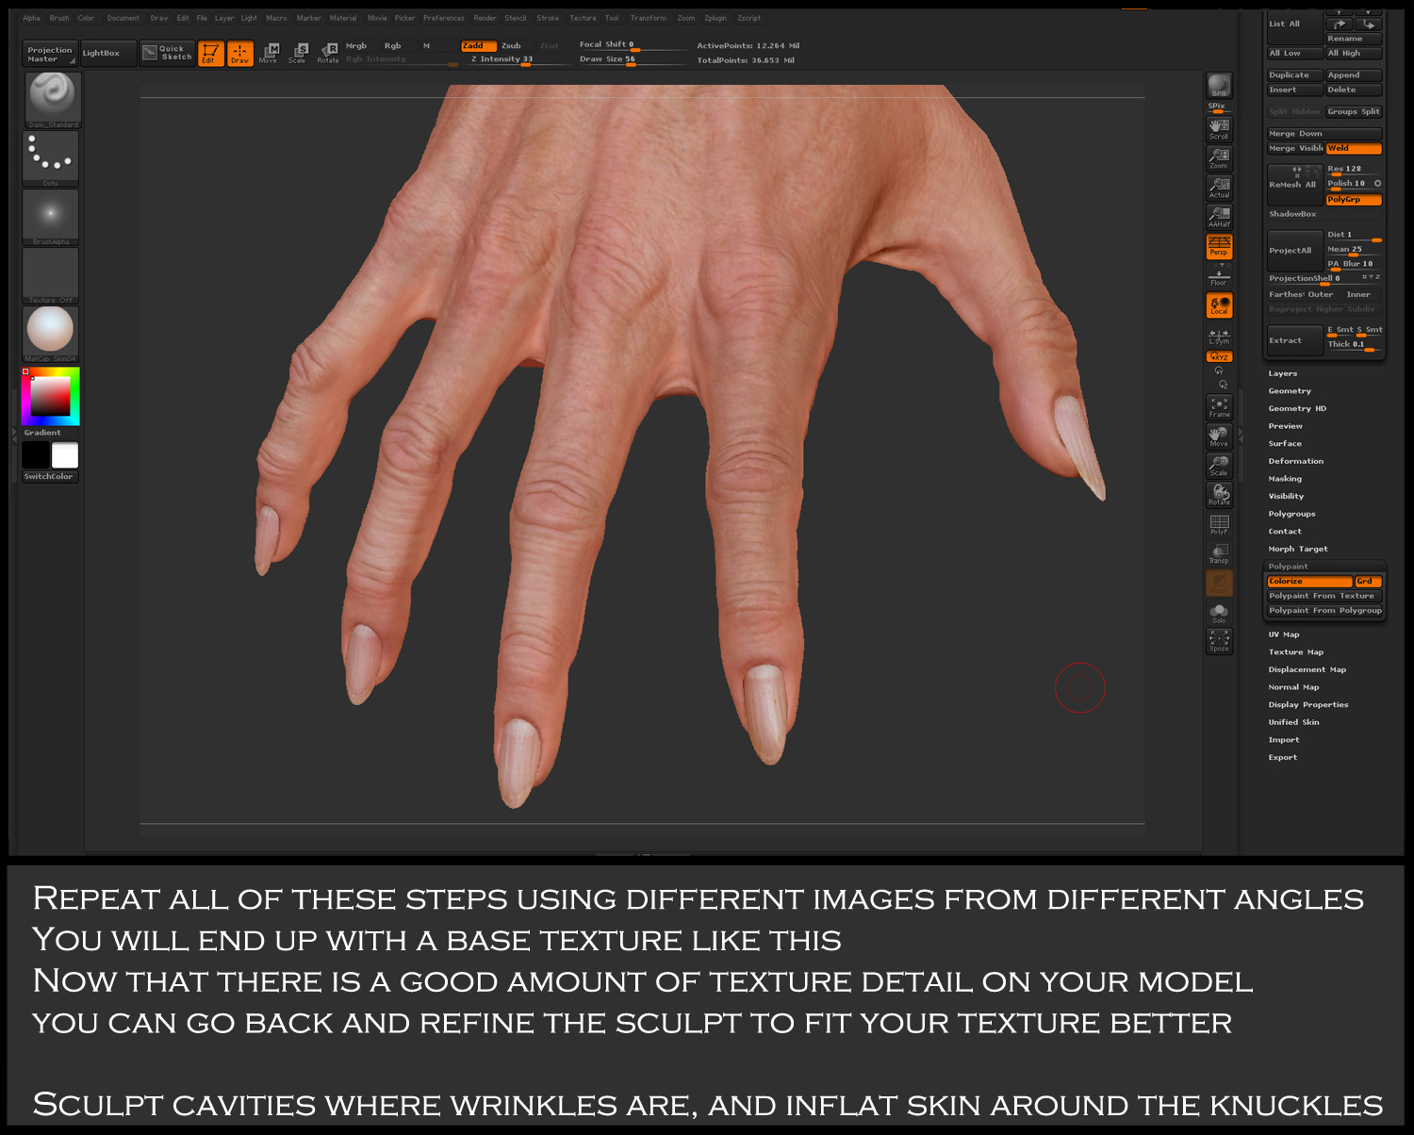Expand the Polygroups subpalette
Viewport: 1414px width, 1135px height.
1291,514
